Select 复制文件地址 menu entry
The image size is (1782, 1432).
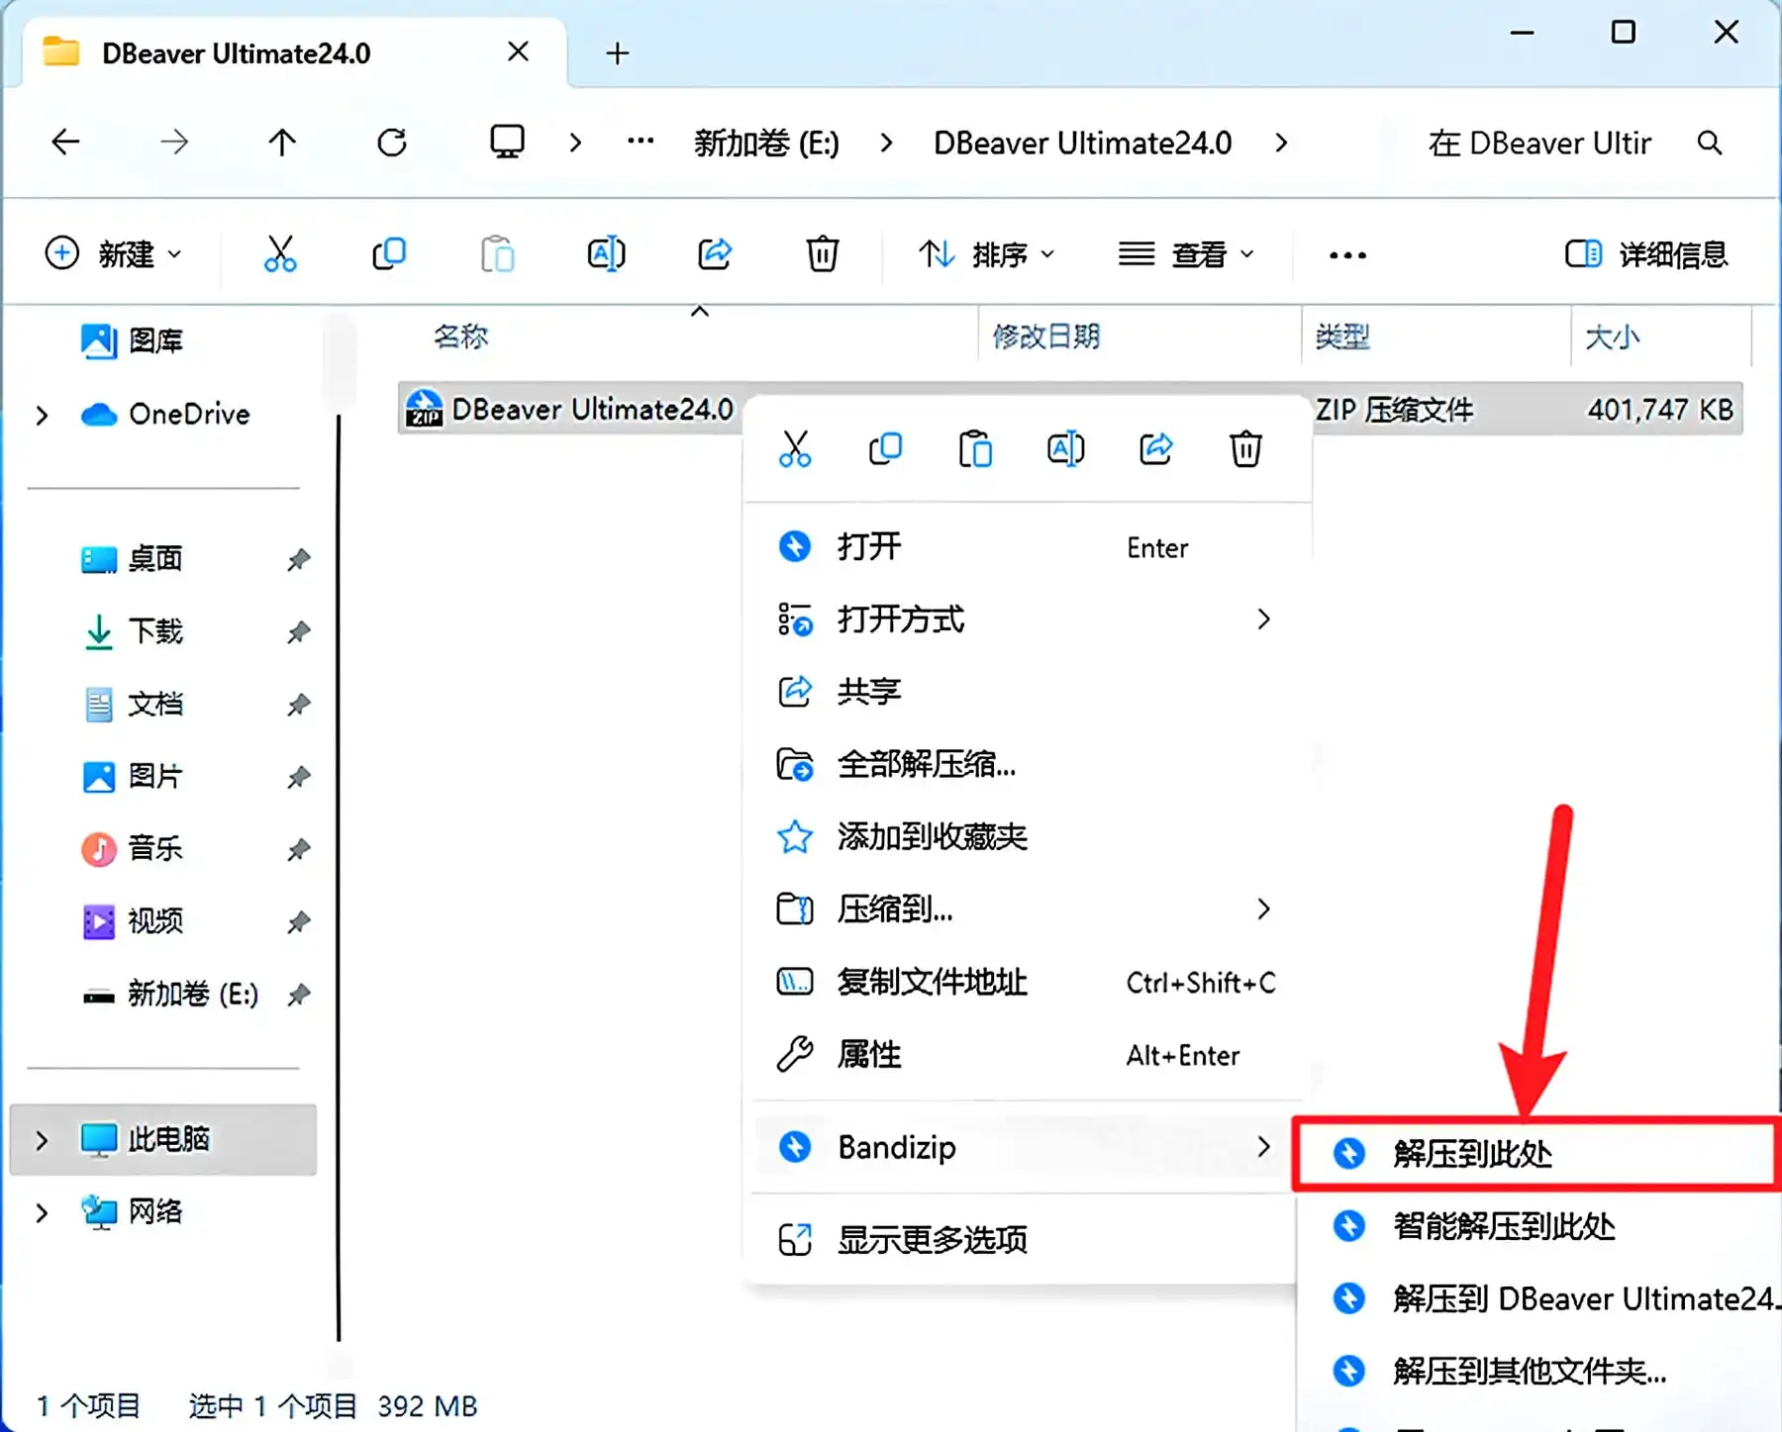(1028, 982)
